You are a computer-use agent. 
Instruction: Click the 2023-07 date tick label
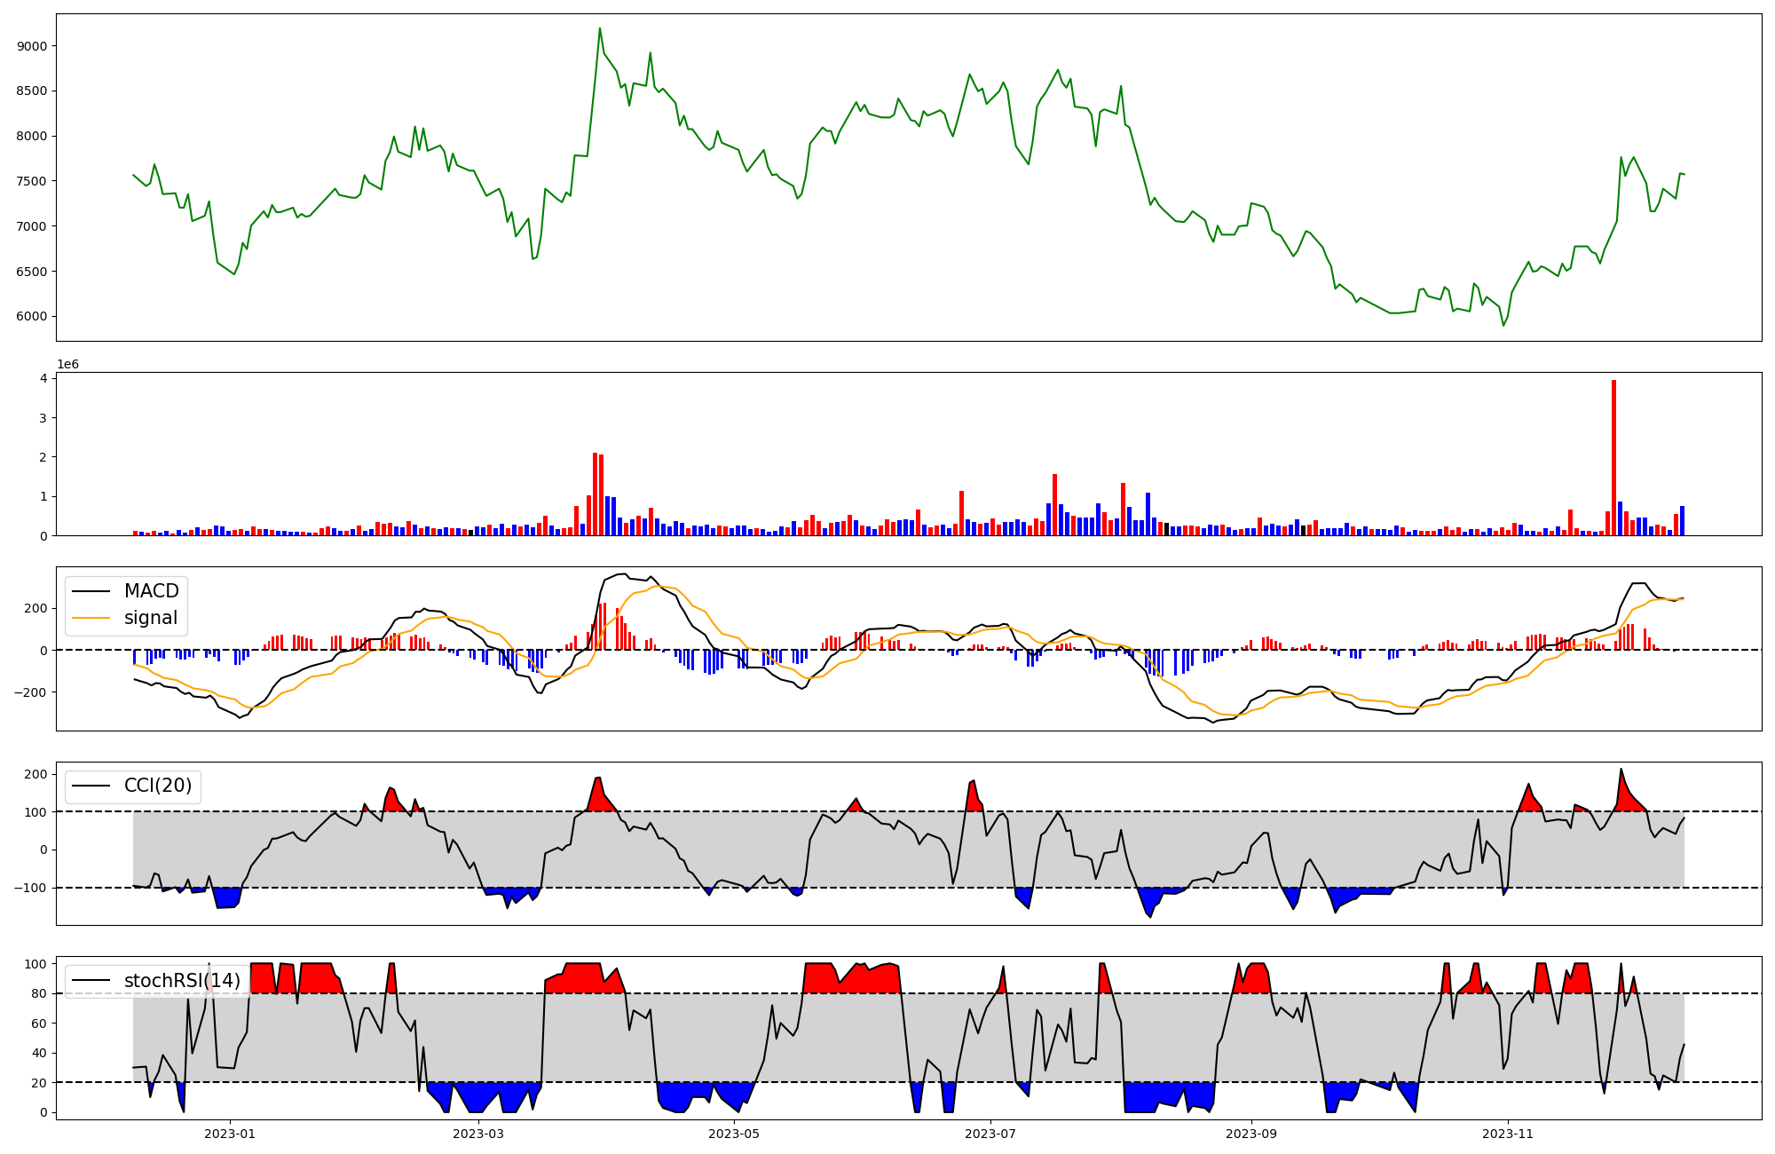point(990,1134)
